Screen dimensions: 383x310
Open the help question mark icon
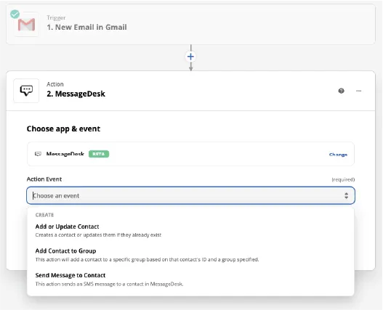342,91
